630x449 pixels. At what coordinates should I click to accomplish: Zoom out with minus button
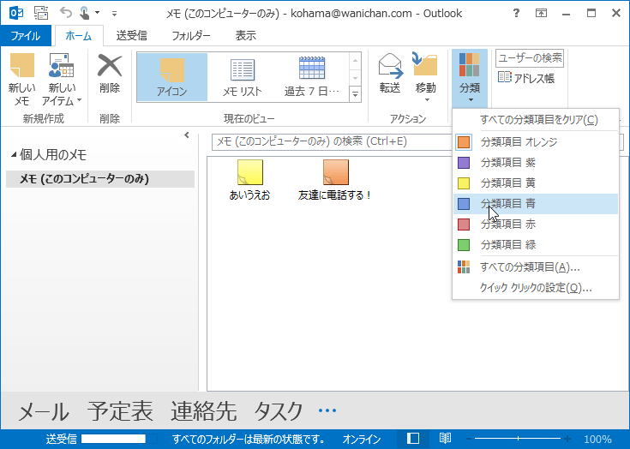click(x=470, y=439)
